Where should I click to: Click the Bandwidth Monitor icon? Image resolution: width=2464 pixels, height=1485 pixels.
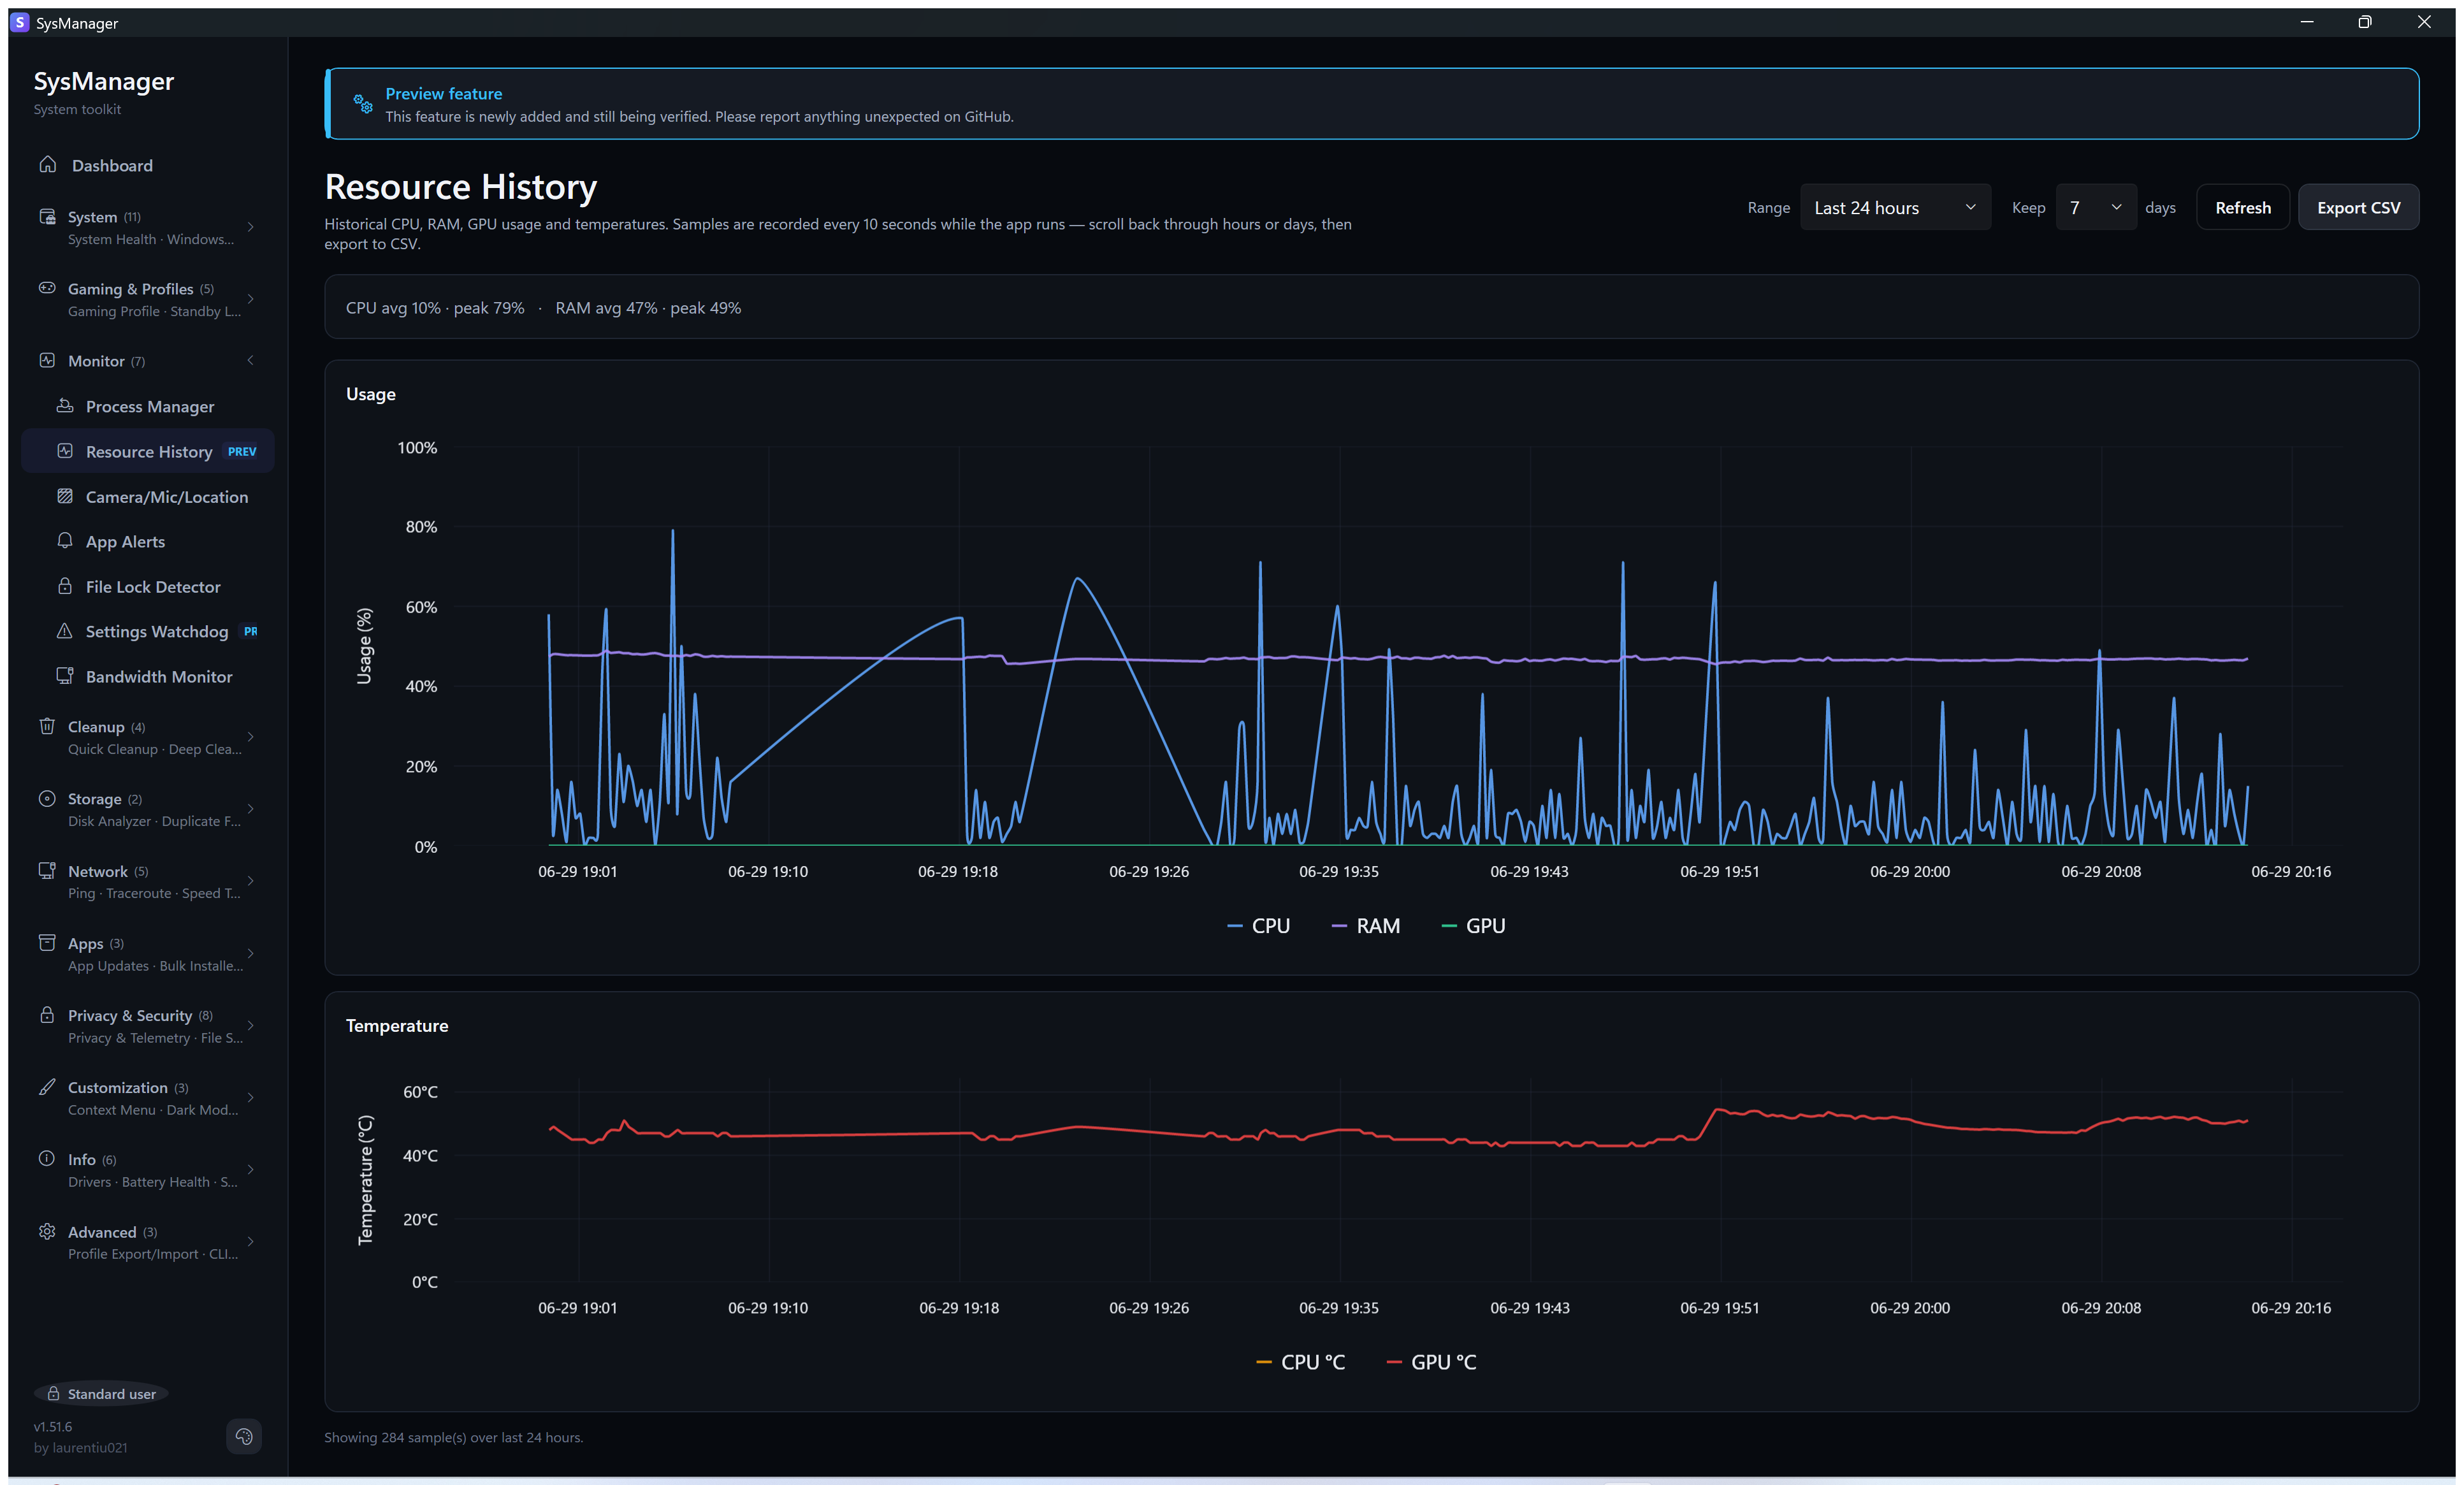(x=65, y=675)
